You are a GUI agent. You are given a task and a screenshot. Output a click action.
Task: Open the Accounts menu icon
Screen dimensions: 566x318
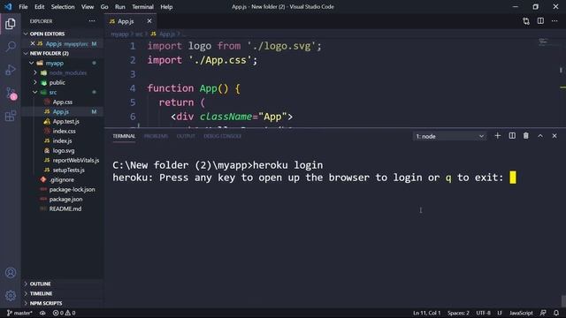coord(11,273)
